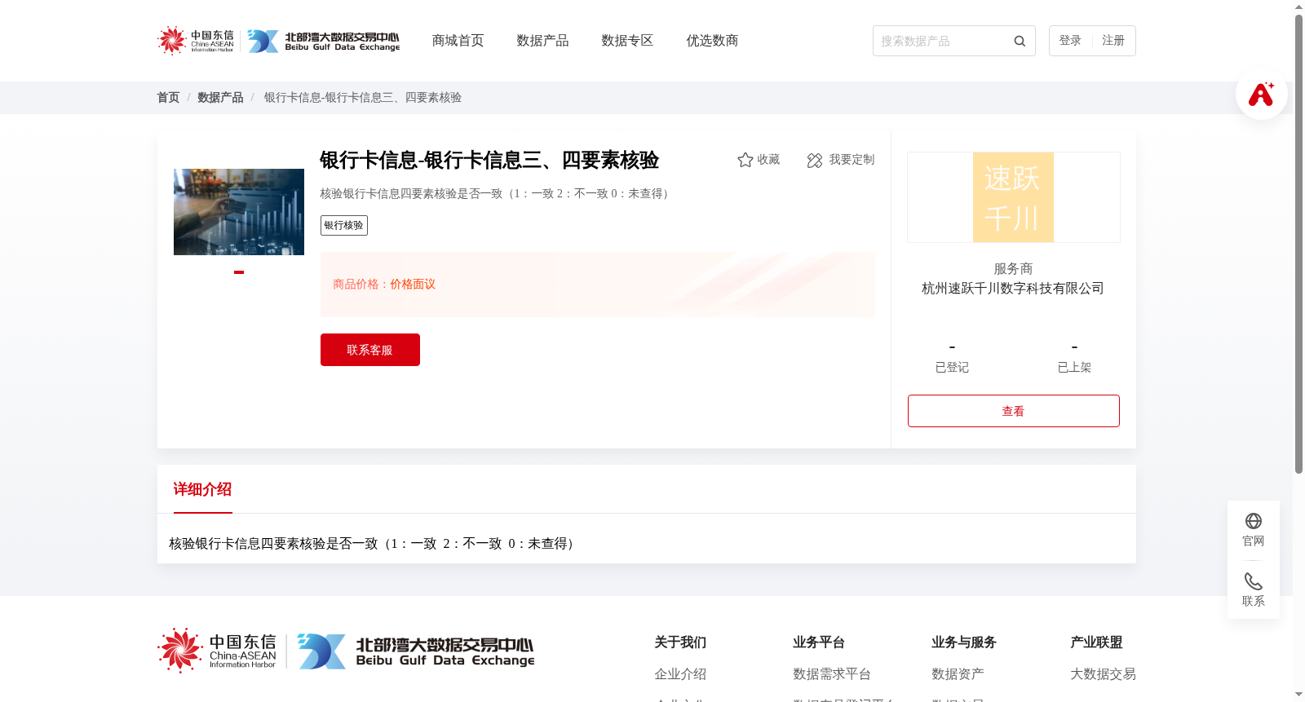Screen dimensions: 1305x702
Task: Click the 已上架 statistic label
Action: click(x=1074, y=368)
